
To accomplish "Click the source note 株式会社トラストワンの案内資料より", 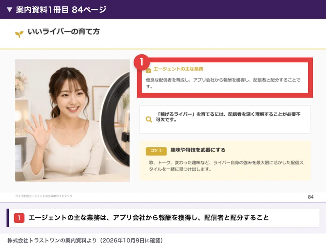I will (x=52, y=240).
